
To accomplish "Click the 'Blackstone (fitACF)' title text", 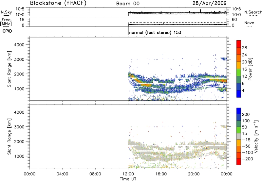I will (58, 3).
